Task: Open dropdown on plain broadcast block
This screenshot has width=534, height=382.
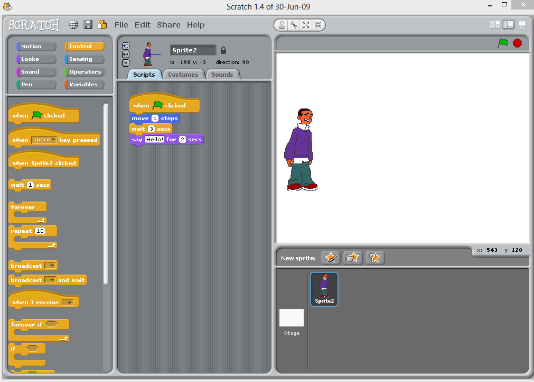Action: (x=50, y=266)
